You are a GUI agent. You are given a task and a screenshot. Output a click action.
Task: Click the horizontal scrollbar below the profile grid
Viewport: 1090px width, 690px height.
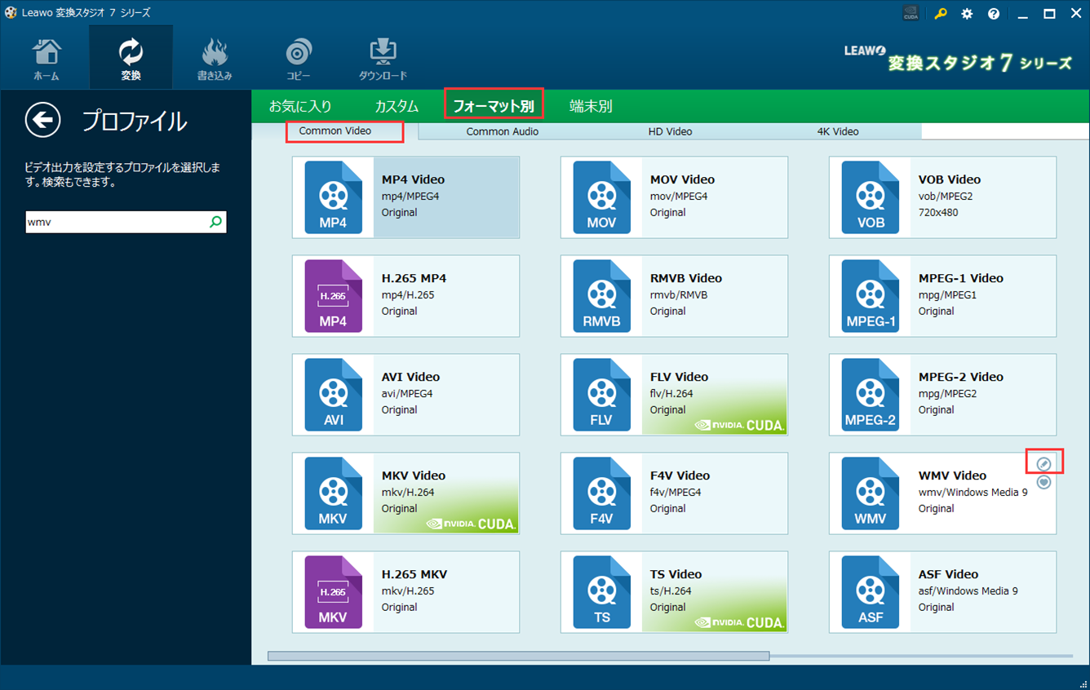click(x=518, y=656)
